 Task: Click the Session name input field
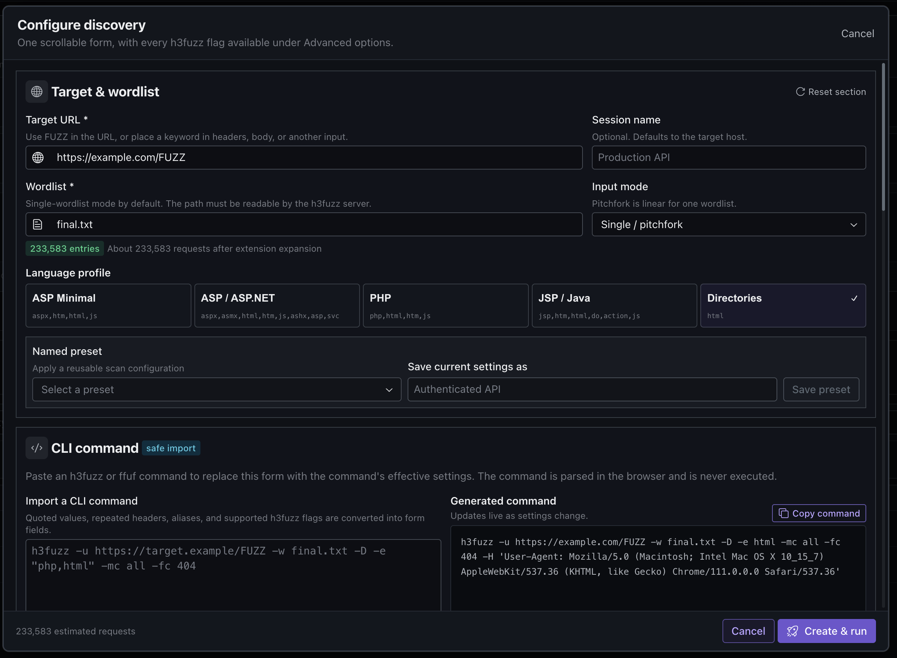[x=728, y=157]
